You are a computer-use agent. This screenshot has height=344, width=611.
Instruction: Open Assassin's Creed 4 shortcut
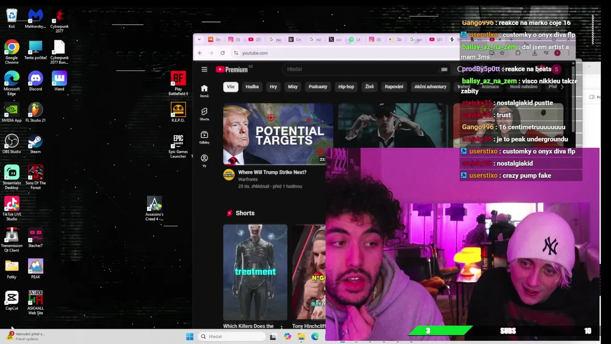[x=154, y=209]
